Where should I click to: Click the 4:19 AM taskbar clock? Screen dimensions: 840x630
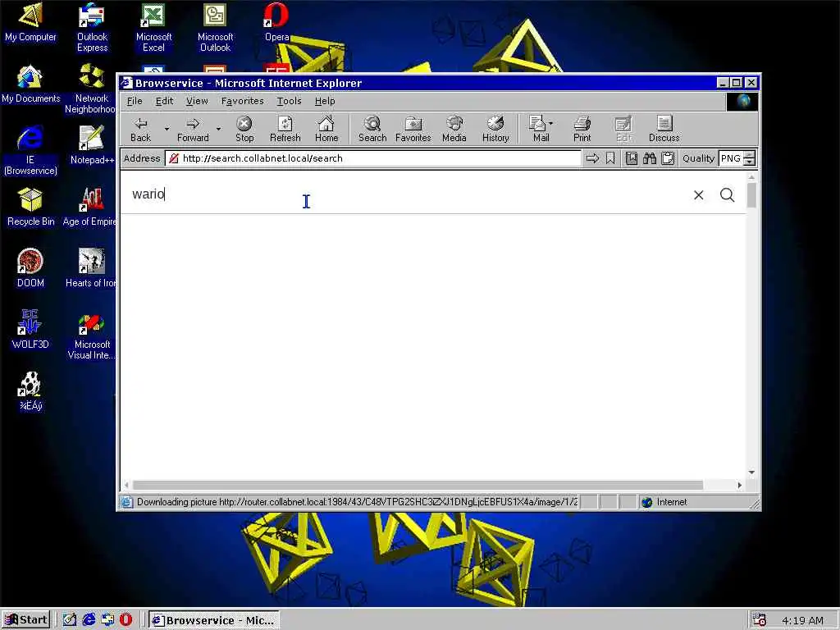pos(802,620)
